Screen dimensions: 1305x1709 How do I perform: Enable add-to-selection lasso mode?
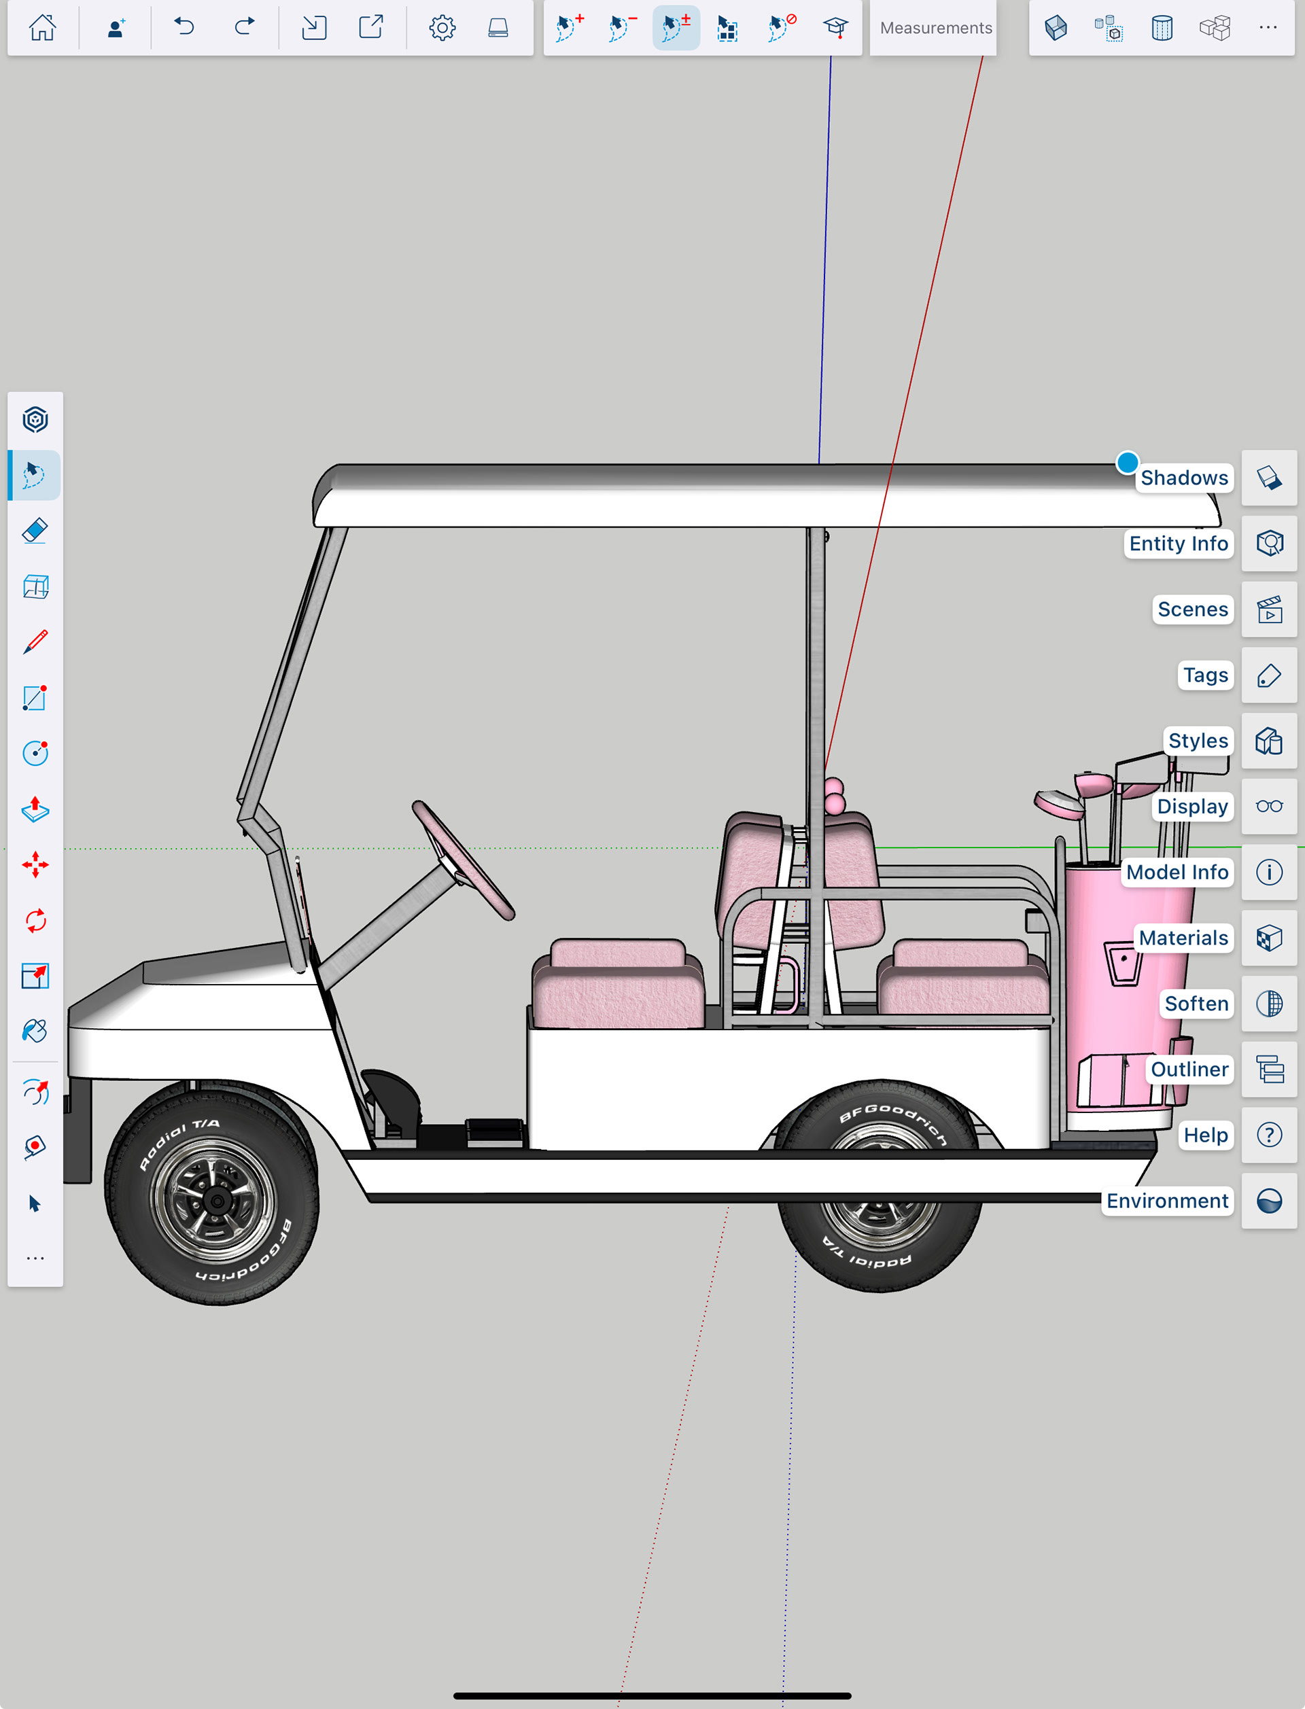(x=570, y=28)
